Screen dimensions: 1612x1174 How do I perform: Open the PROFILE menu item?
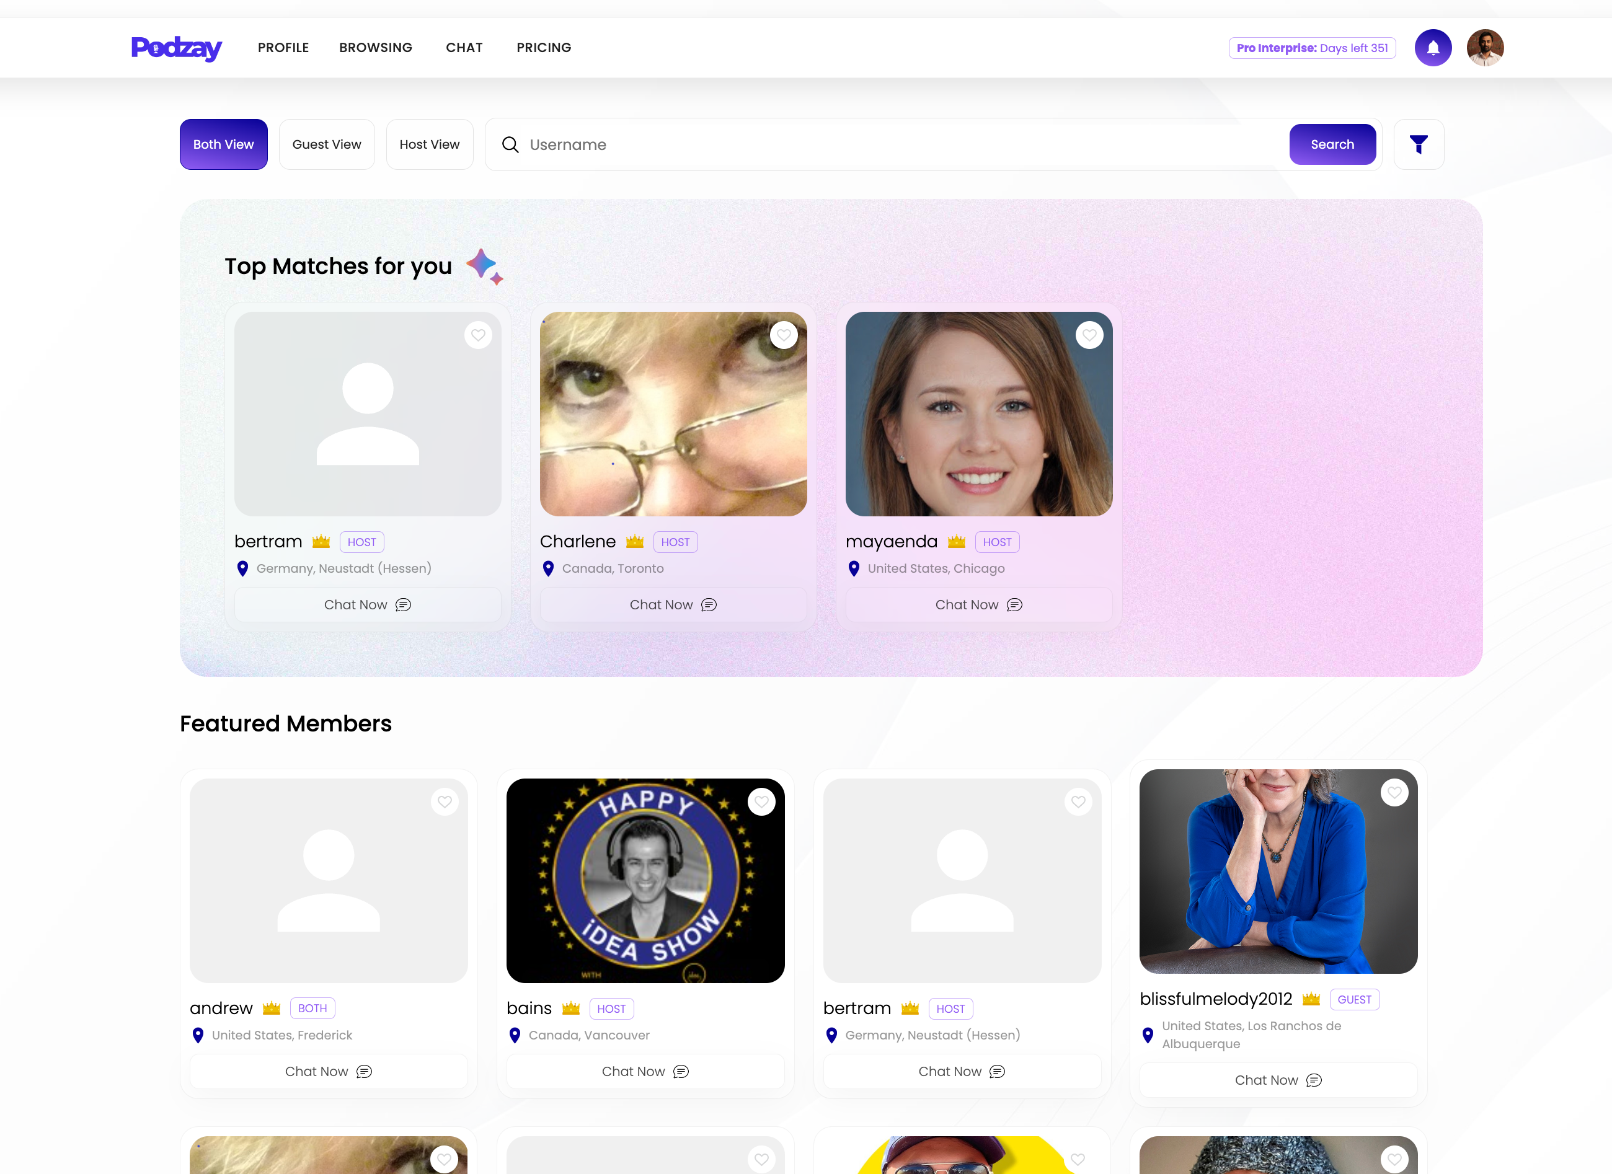point(283,48)
